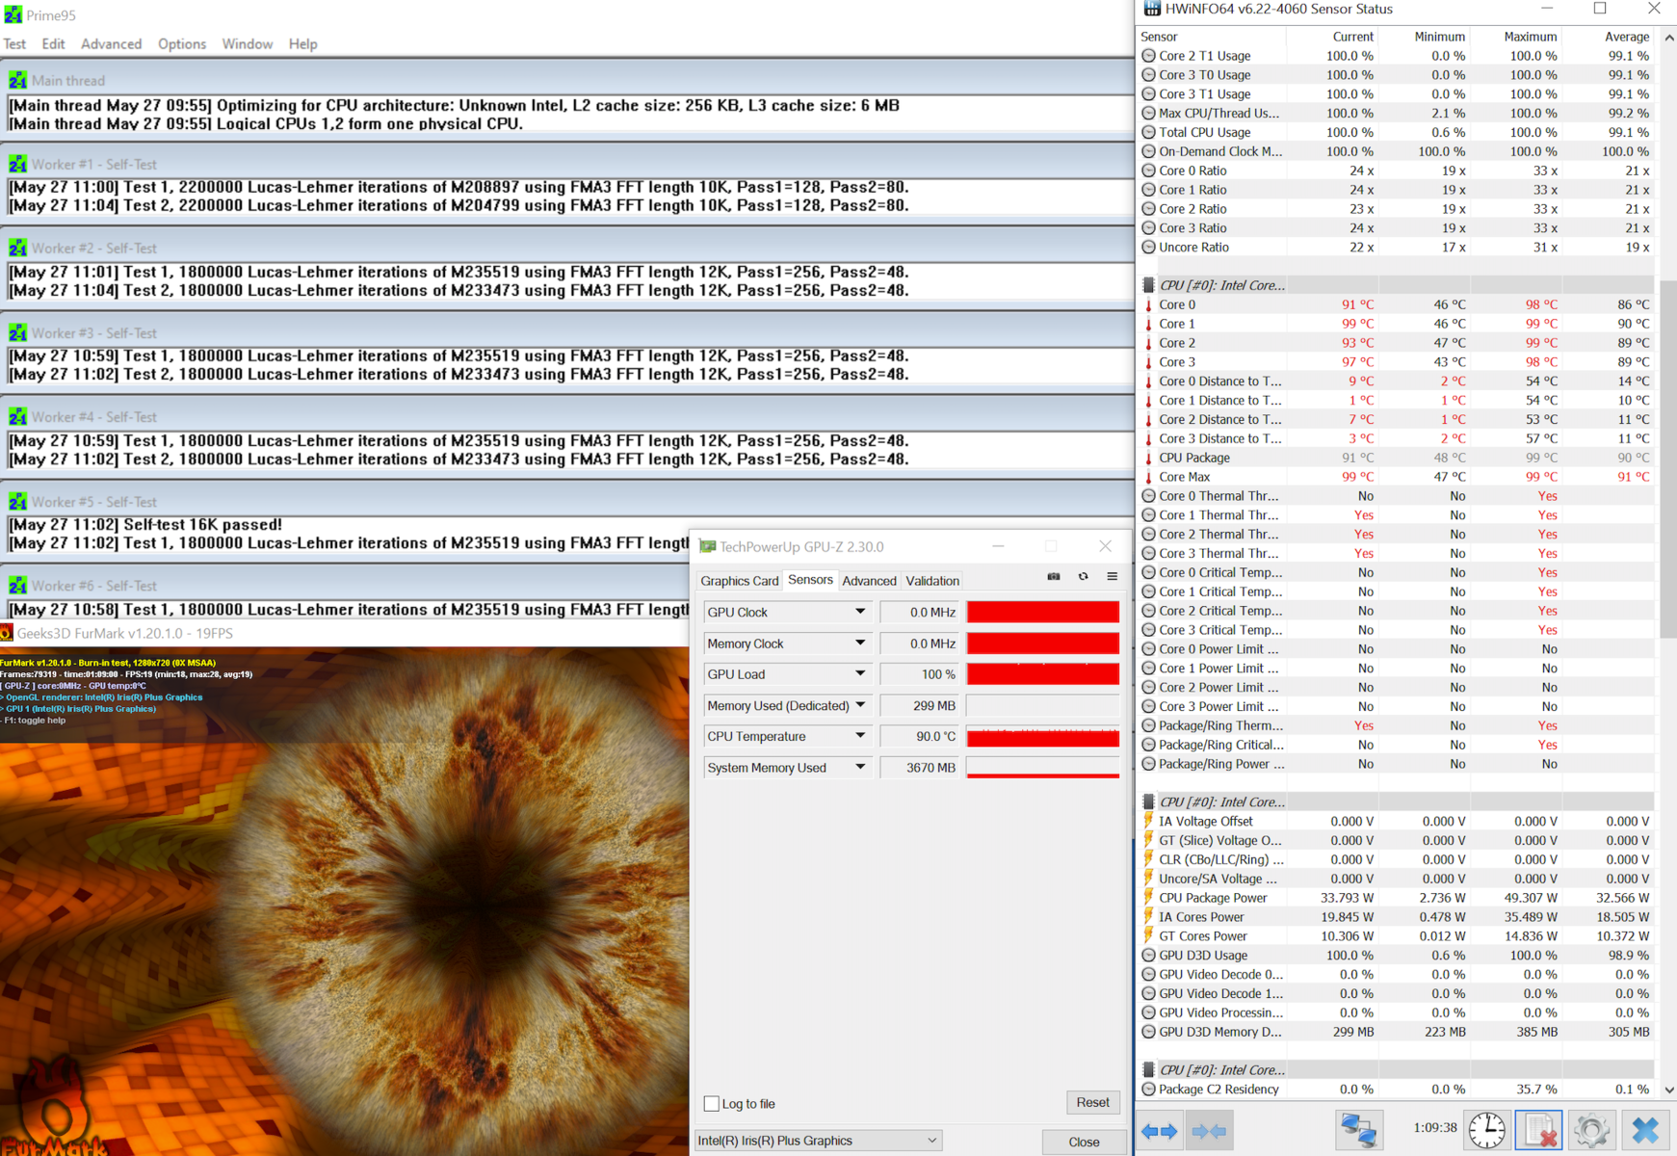Click Worker #4 Self-Test window icon

pos(17,416)
